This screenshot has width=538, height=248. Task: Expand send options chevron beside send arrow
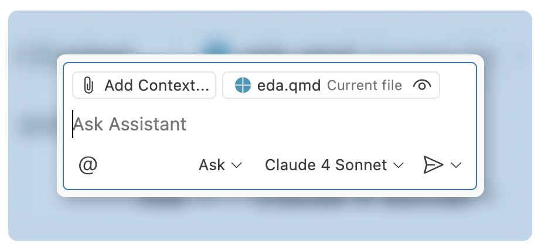456,166
